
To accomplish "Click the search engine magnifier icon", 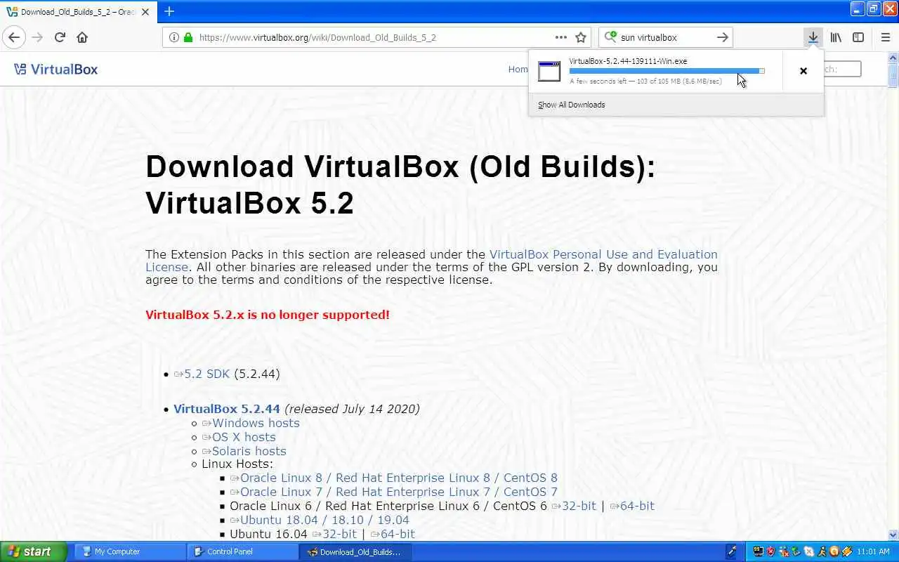I will [610, 37].
